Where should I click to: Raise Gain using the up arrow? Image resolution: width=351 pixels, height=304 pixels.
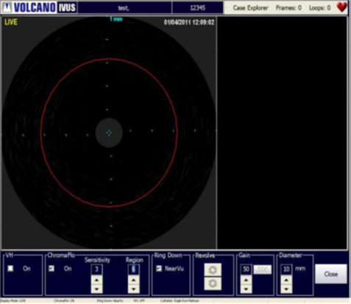(246, 280)
